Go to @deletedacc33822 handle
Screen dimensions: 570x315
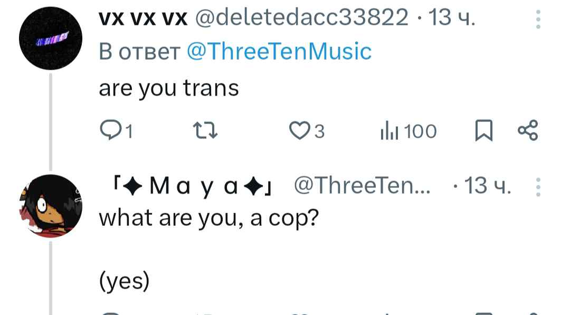(302, 19)
